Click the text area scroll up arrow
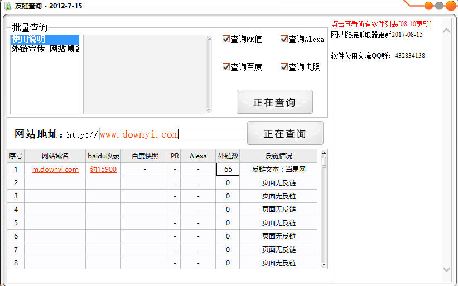 point(209,38)
